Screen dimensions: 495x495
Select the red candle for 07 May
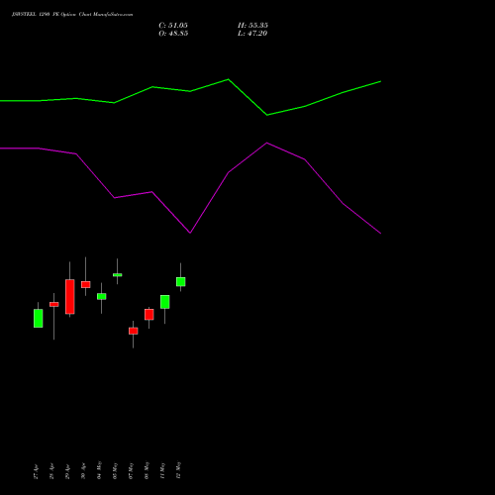[x=134, y=331]
